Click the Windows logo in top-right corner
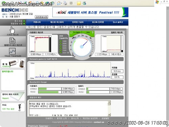Viewport: 169px width, 127px height. coord(157,2)
